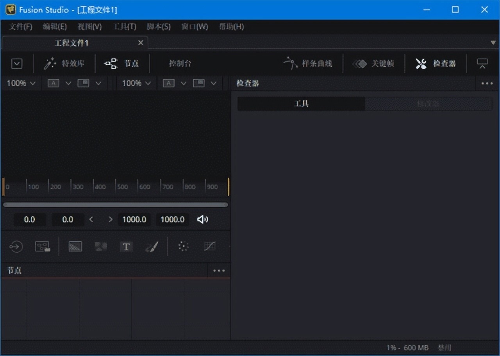This screenshot has width=500, height=356.
Task: Add a particle emitter node
Action: tap(183, 246)
